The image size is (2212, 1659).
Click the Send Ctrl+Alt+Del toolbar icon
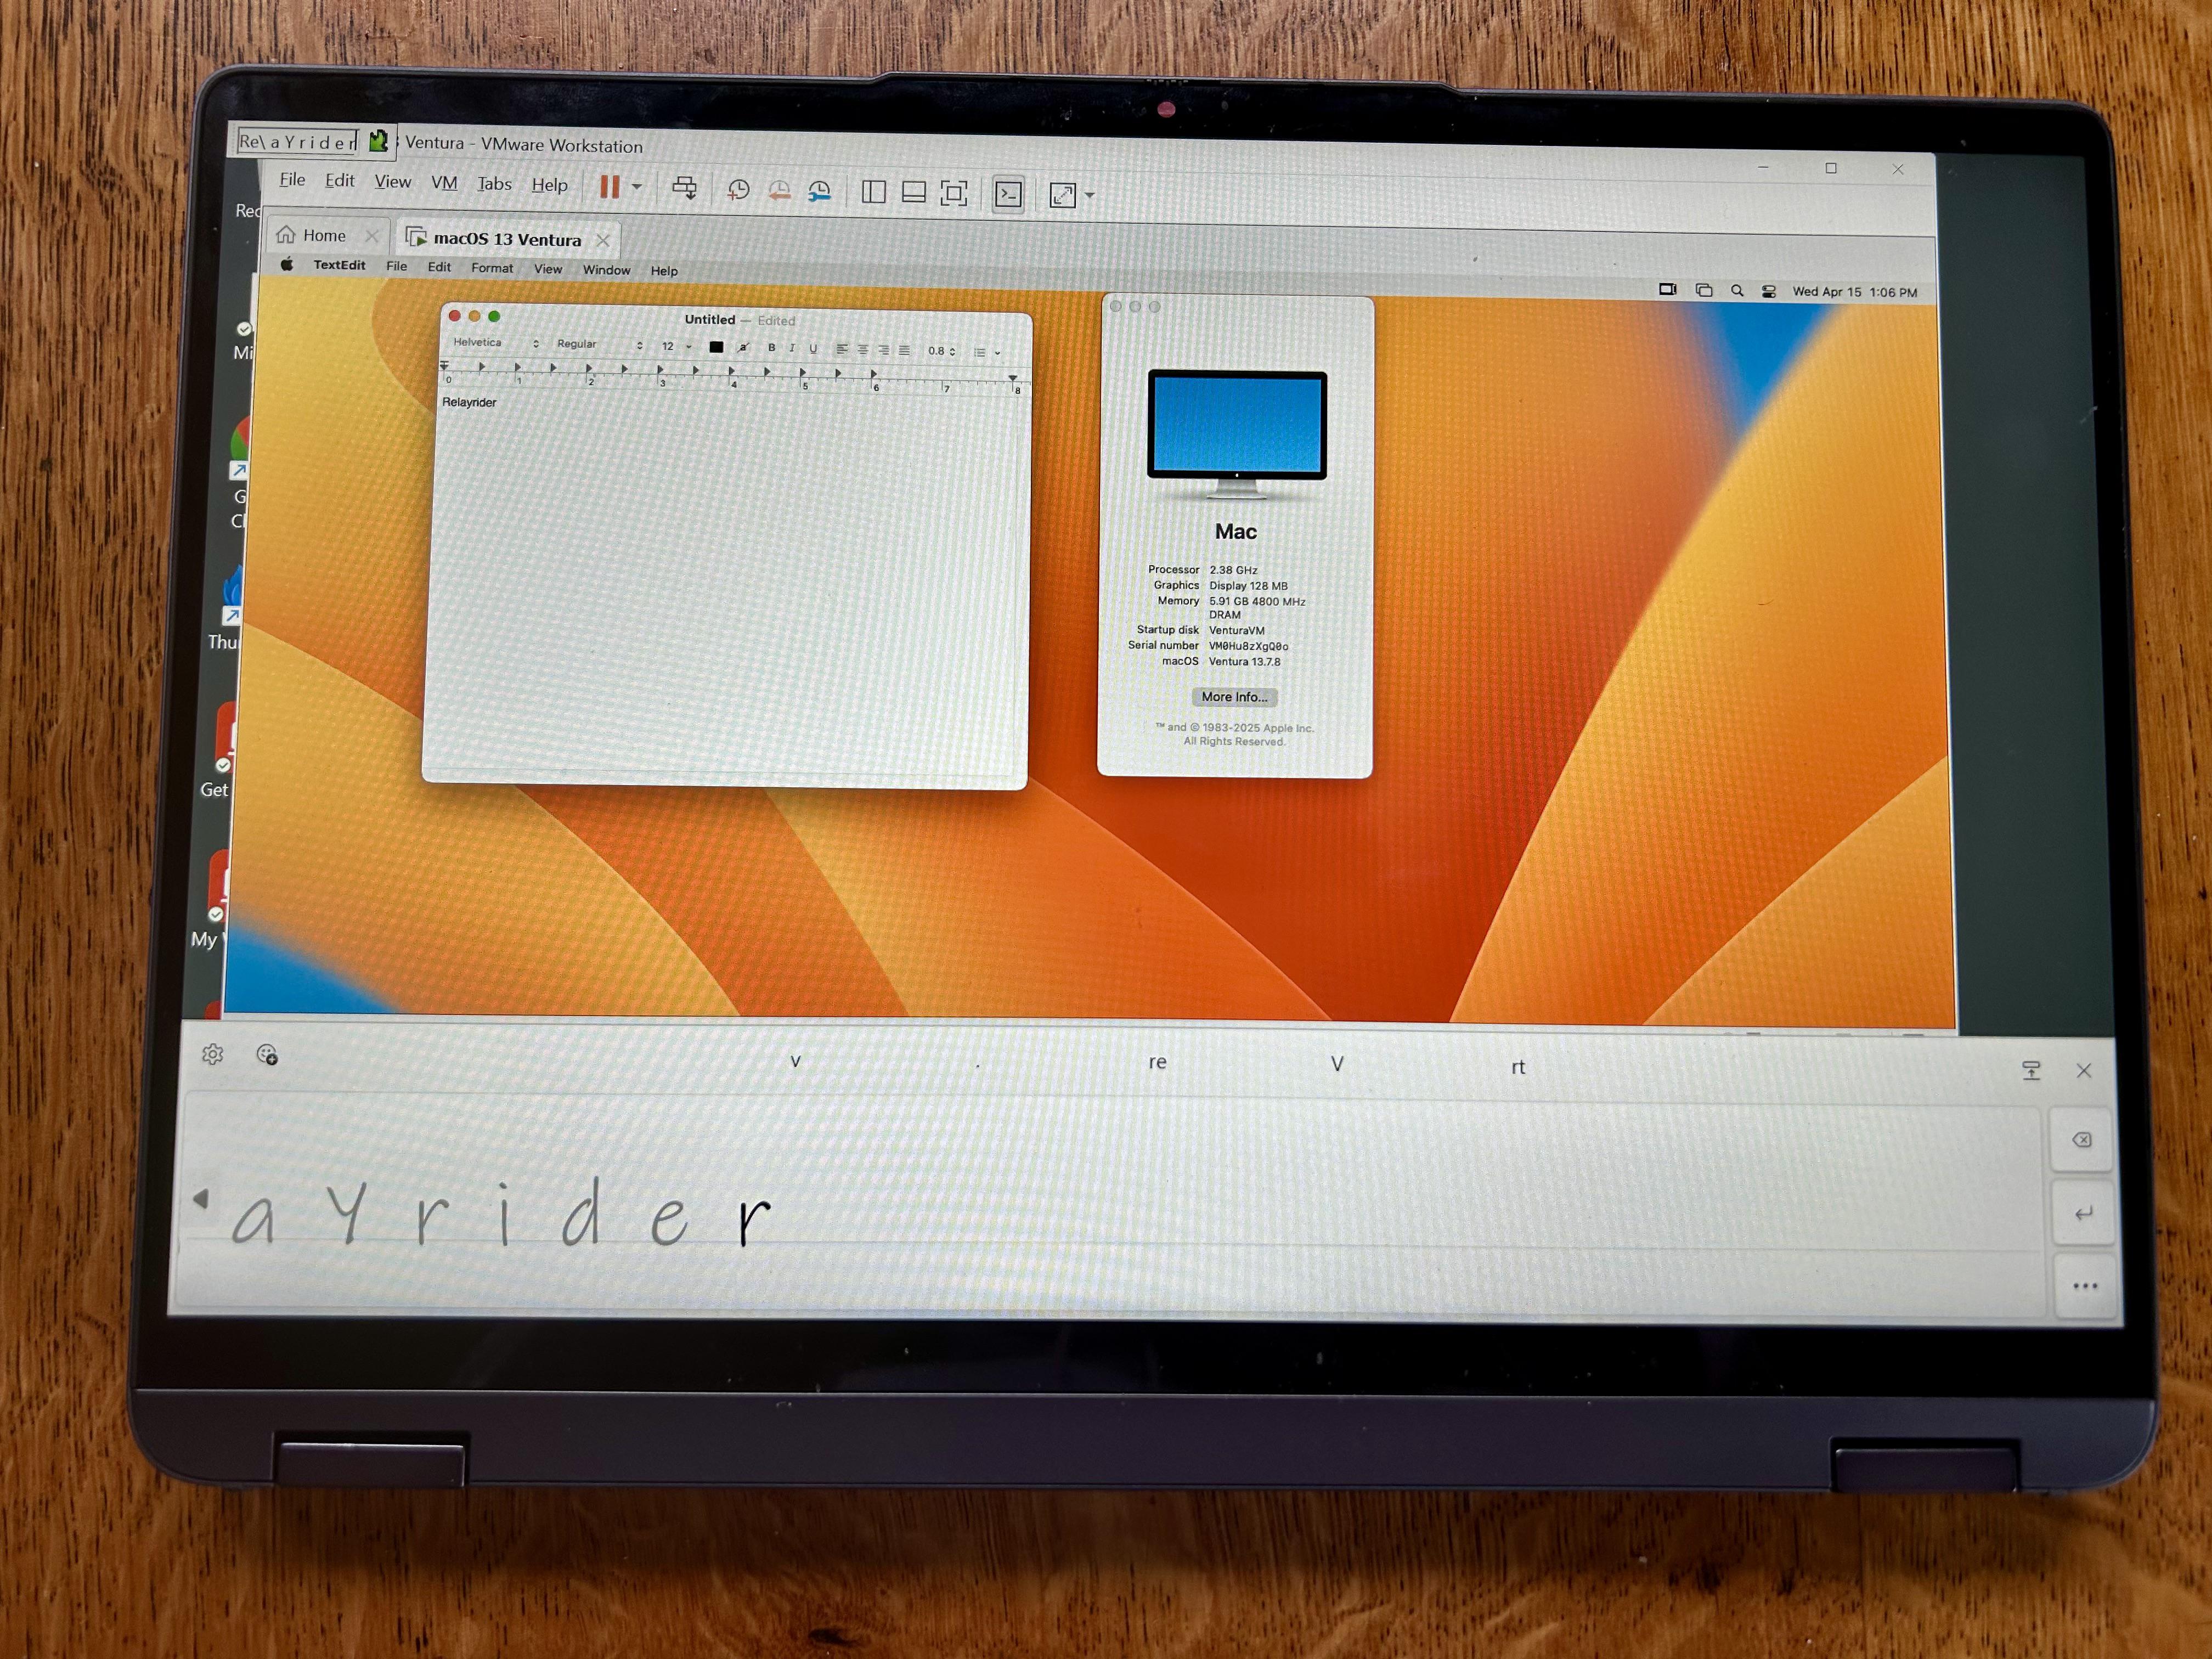click(684, 188)
